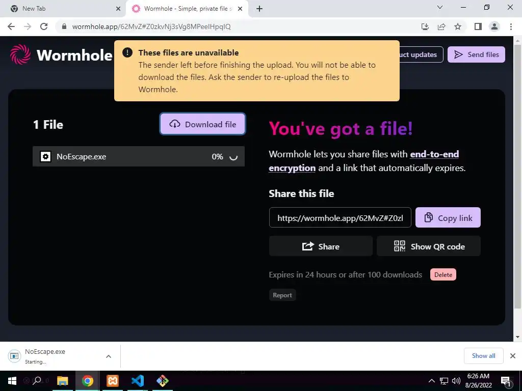
Task: Click Show all downloads
Action: (483, 356)
